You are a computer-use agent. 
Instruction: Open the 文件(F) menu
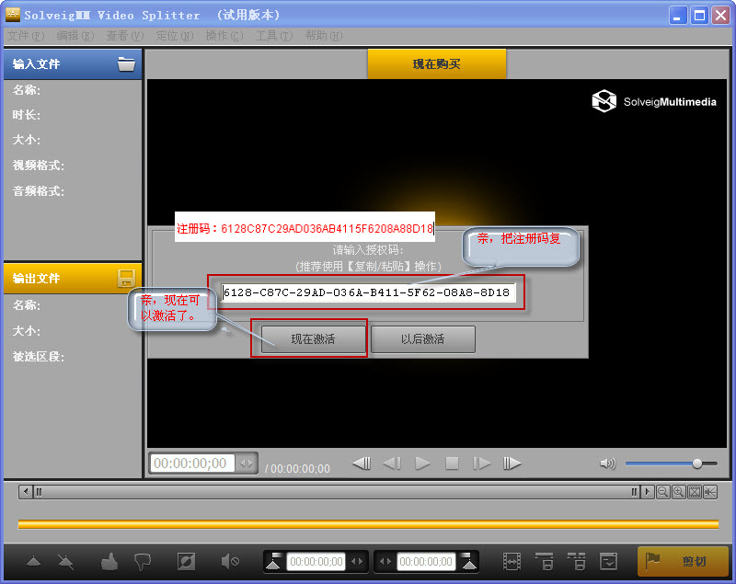[x=26, y=36]
